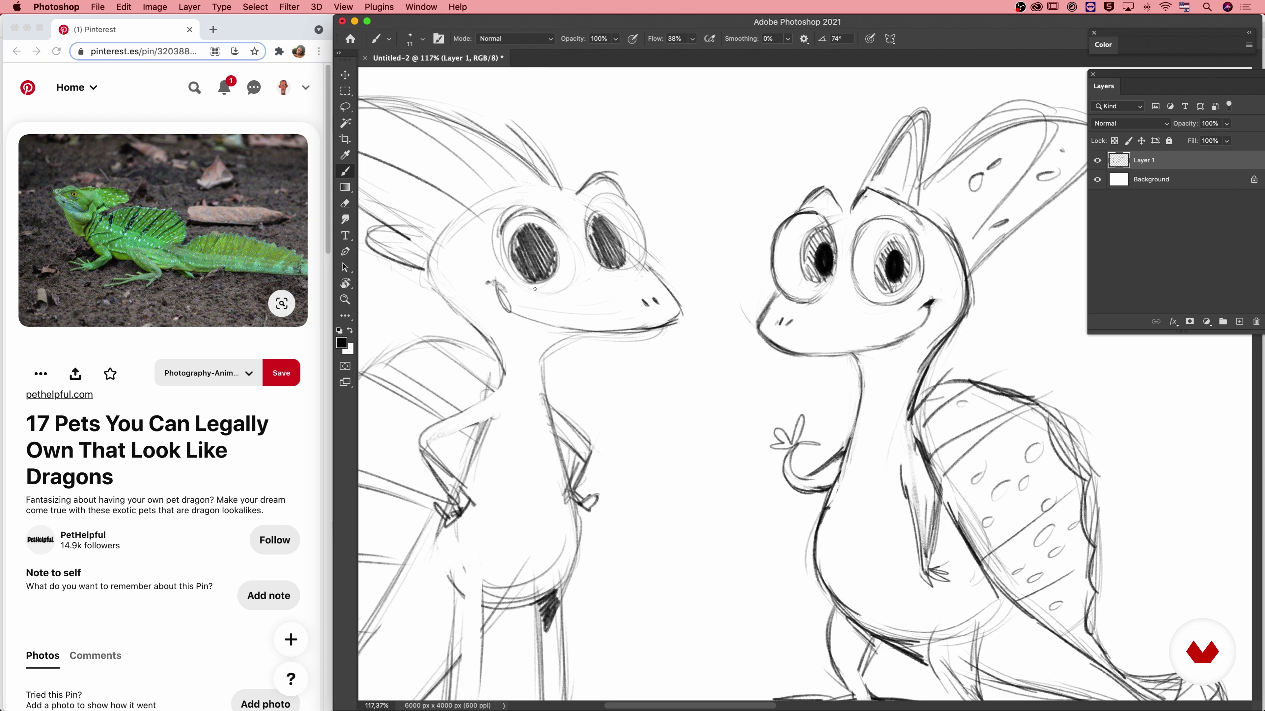Screen dimensions: 1265x711
Task: Select the Magic Wand tool
Action: [345, 123]
